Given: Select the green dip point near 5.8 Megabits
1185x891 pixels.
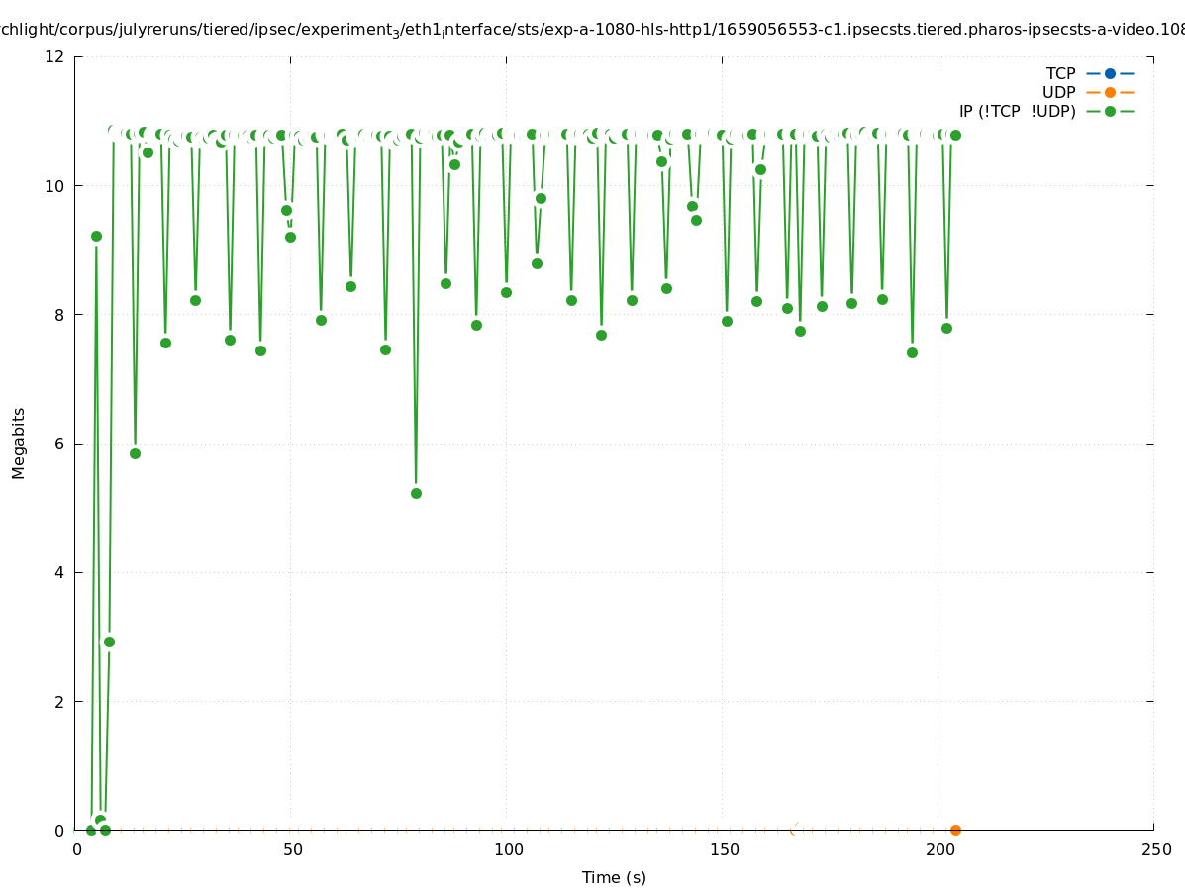Looking at the screenshot, I should point(135,453).
